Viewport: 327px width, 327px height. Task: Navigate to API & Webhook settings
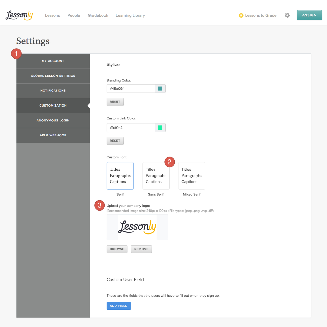pyautogui.click(x=53, y=135)
